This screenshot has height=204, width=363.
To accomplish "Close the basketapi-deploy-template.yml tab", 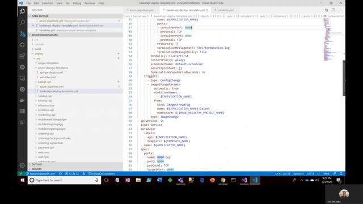I will pyautogui.click(x=207, y=10).
